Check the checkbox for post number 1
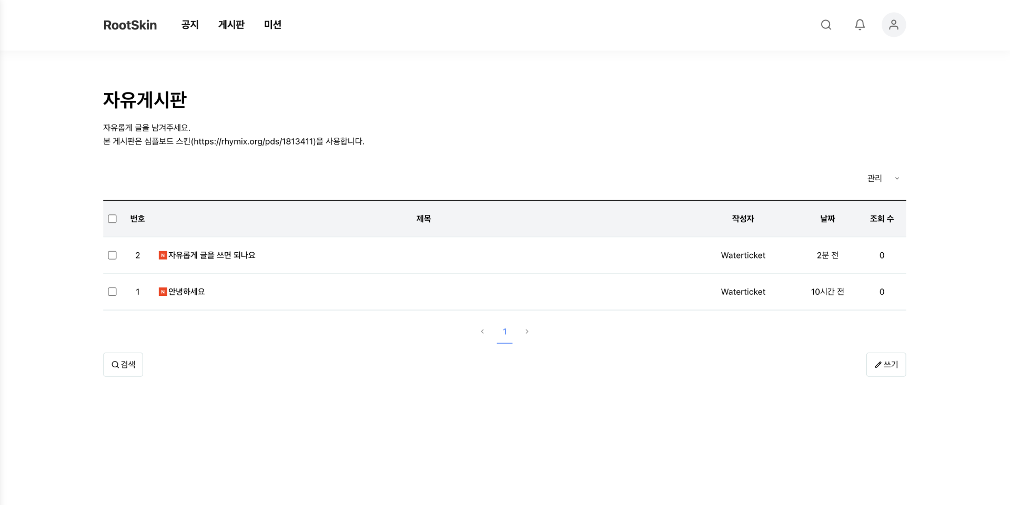Viewport: 1010px width, 505px height. tap(112, 292)
